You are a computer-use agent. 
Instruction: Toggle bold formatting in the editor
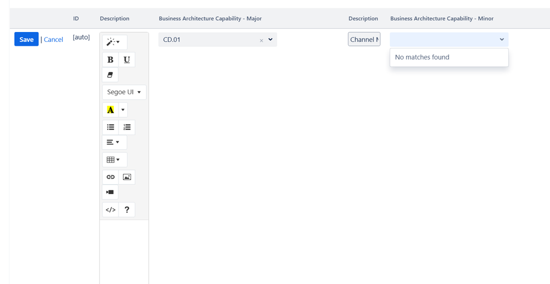coord(110,60)
